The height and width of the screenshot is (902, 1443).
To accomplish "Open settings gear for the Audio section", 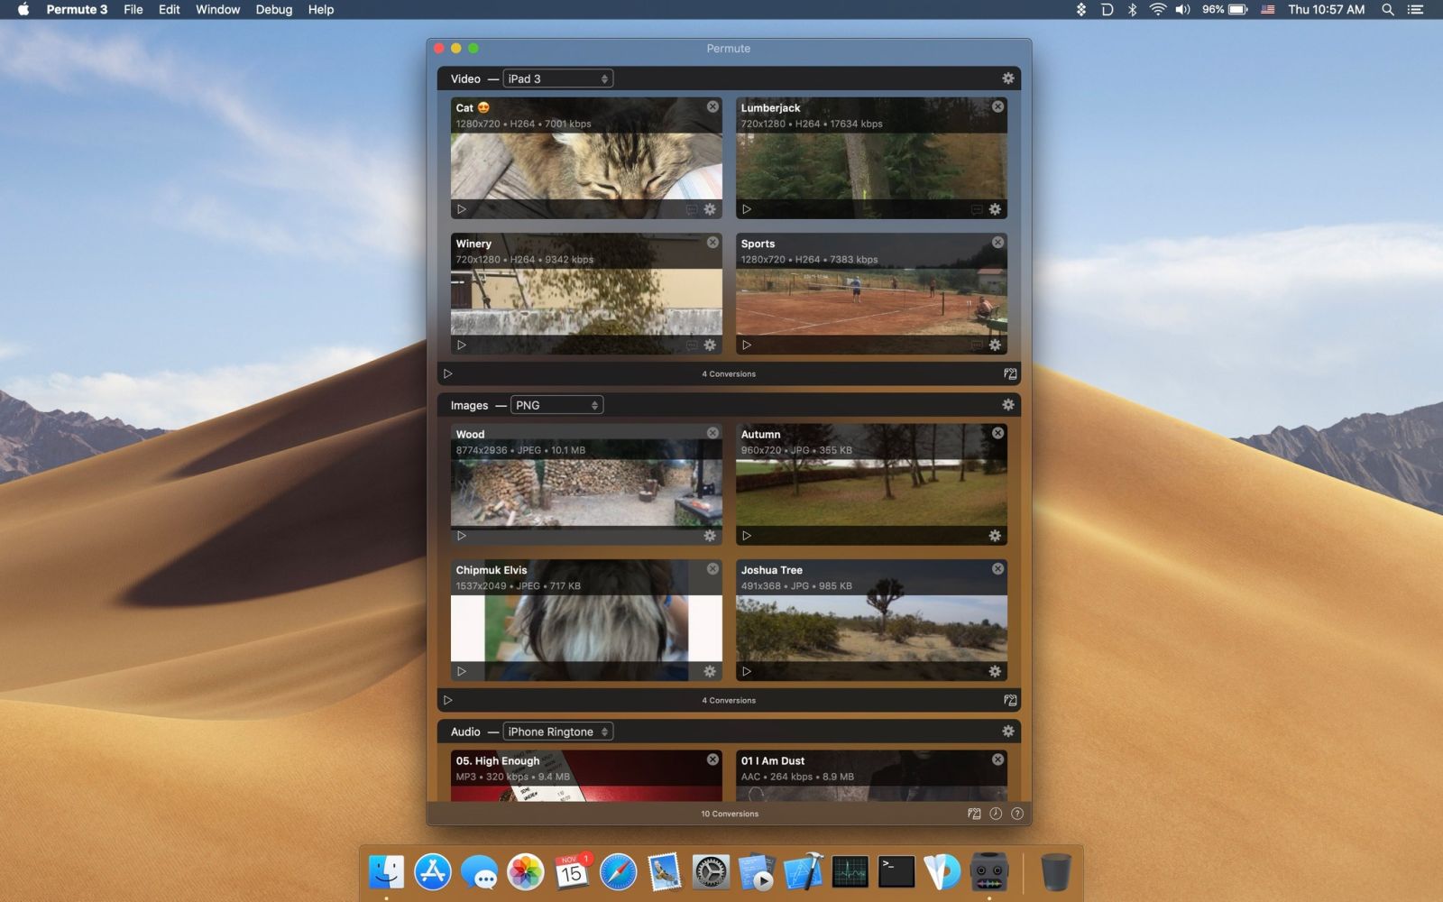I will click(1008, 731).
